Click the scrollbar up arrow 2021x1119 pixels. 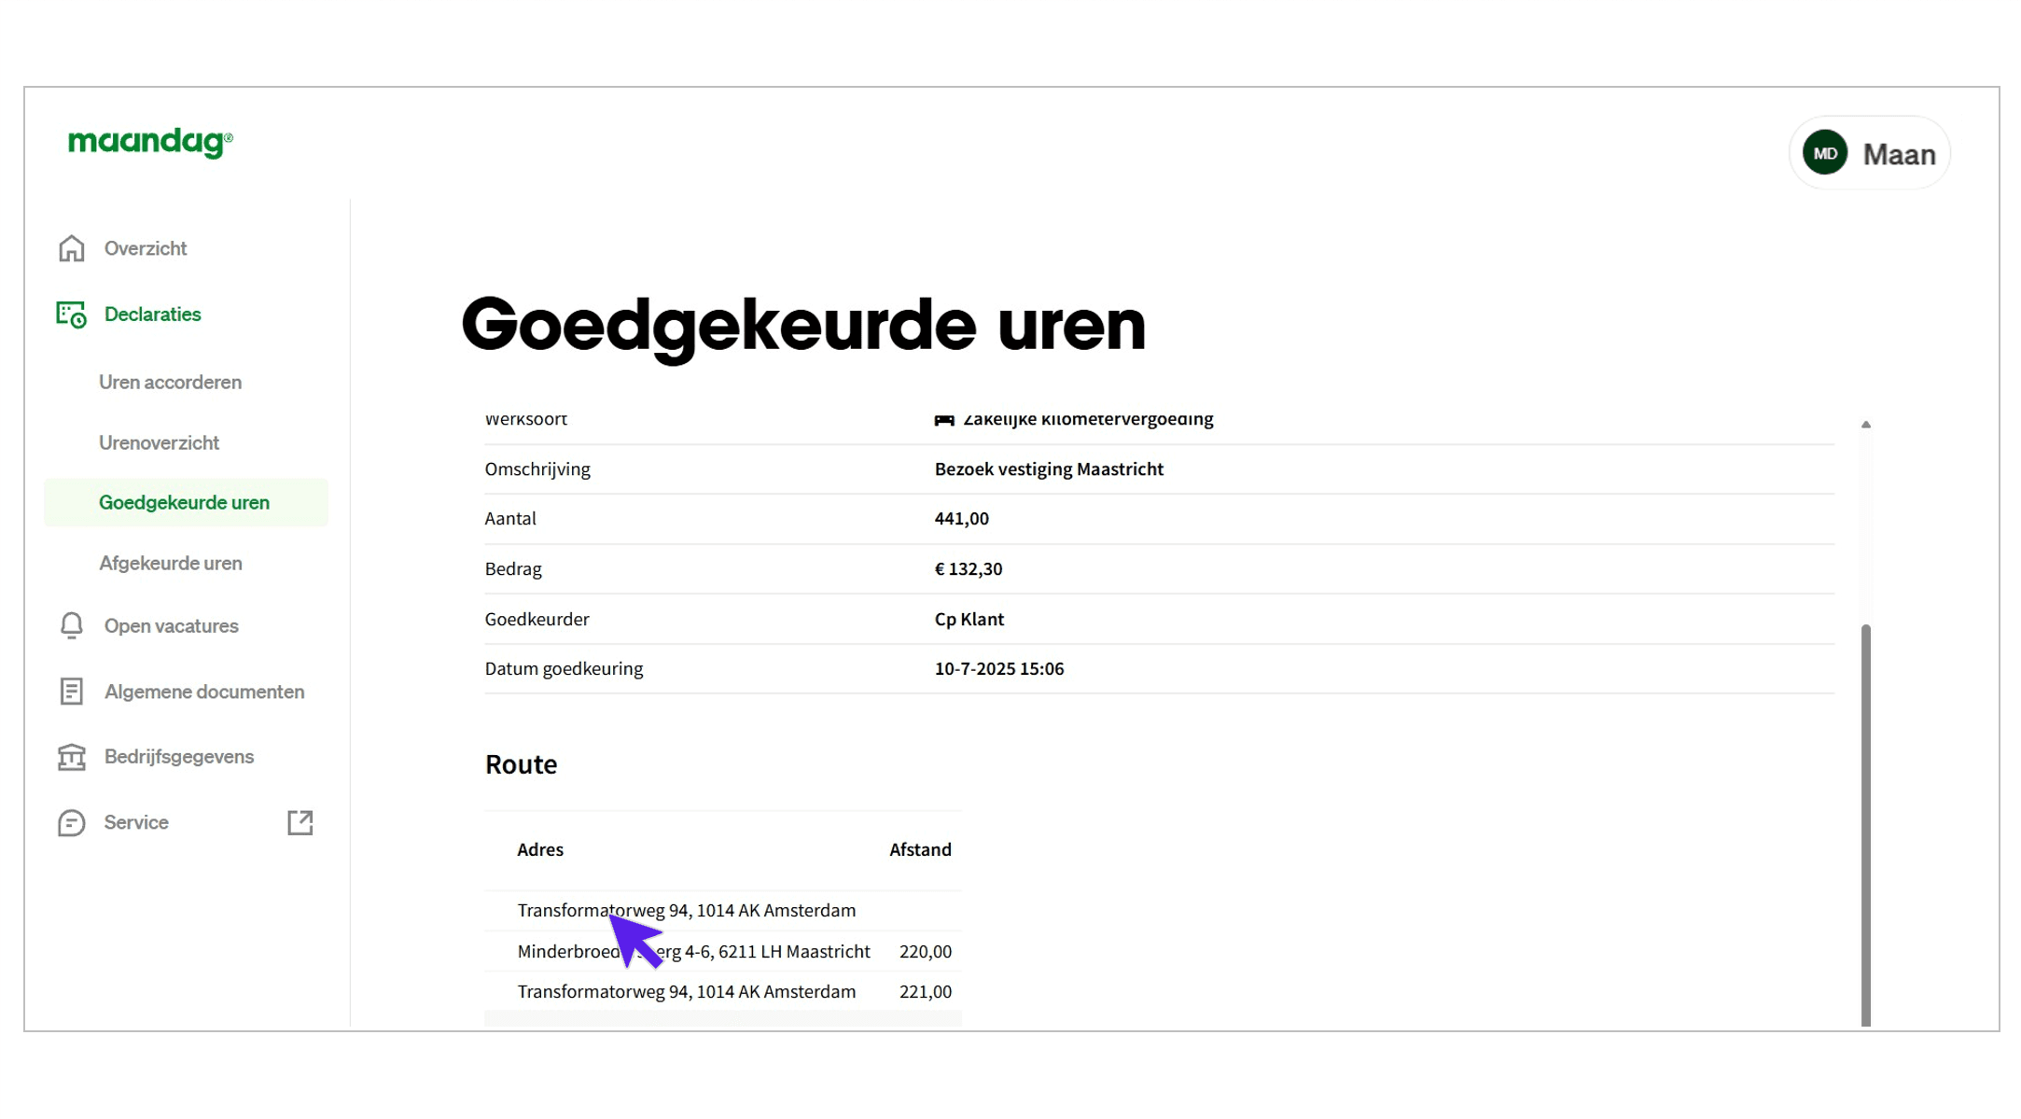[x=1866, y=423]
